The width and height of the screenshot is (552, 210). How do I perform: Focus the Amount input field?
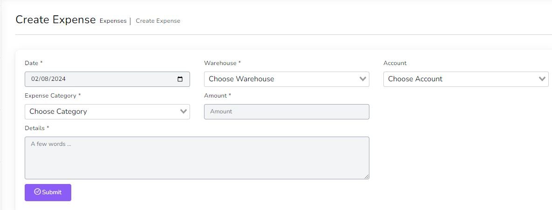(x=286, y=112)
